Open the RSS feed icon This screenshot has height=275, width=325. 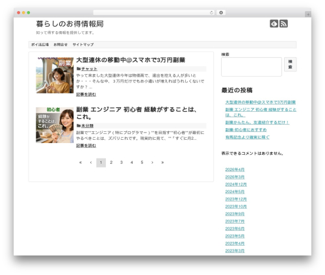point(283,23)
